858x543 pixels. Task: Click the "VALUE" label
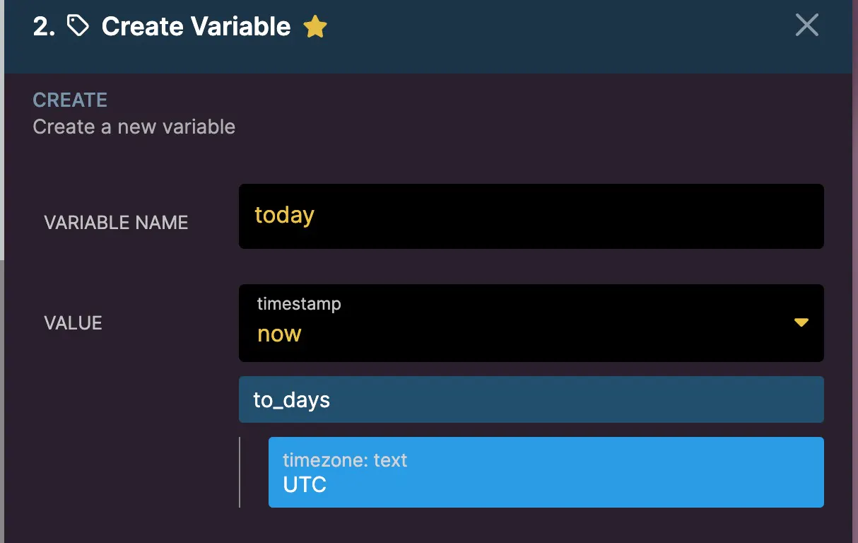[73, 323]
